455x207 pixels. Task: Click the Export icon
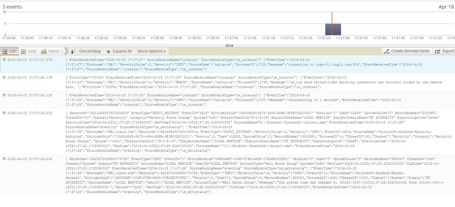coord(438,51)
